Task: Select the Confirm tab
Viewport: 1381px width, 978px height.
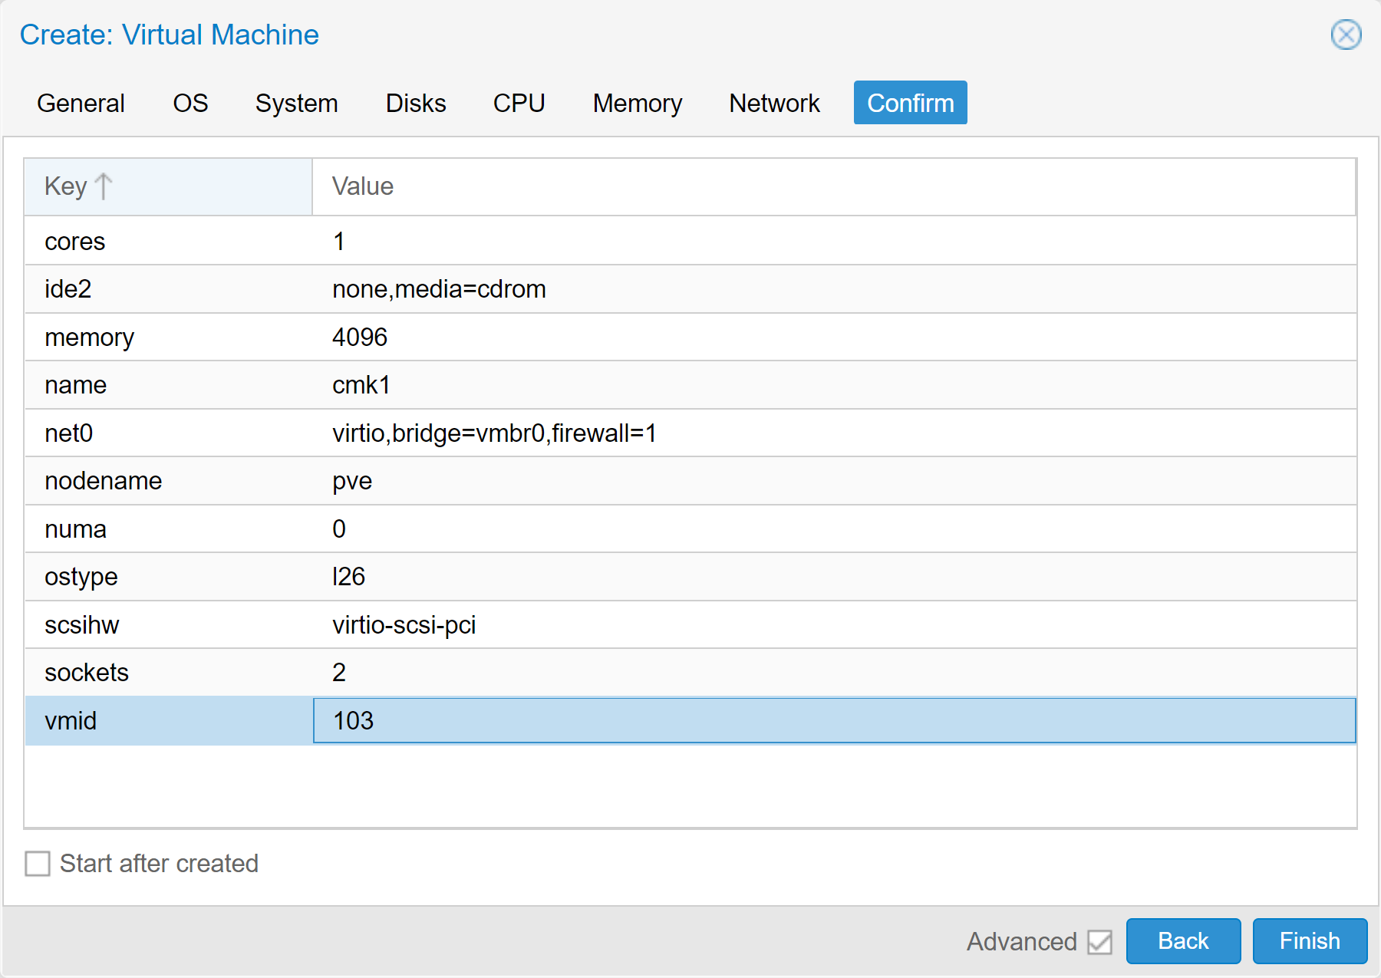Action: 910,103
